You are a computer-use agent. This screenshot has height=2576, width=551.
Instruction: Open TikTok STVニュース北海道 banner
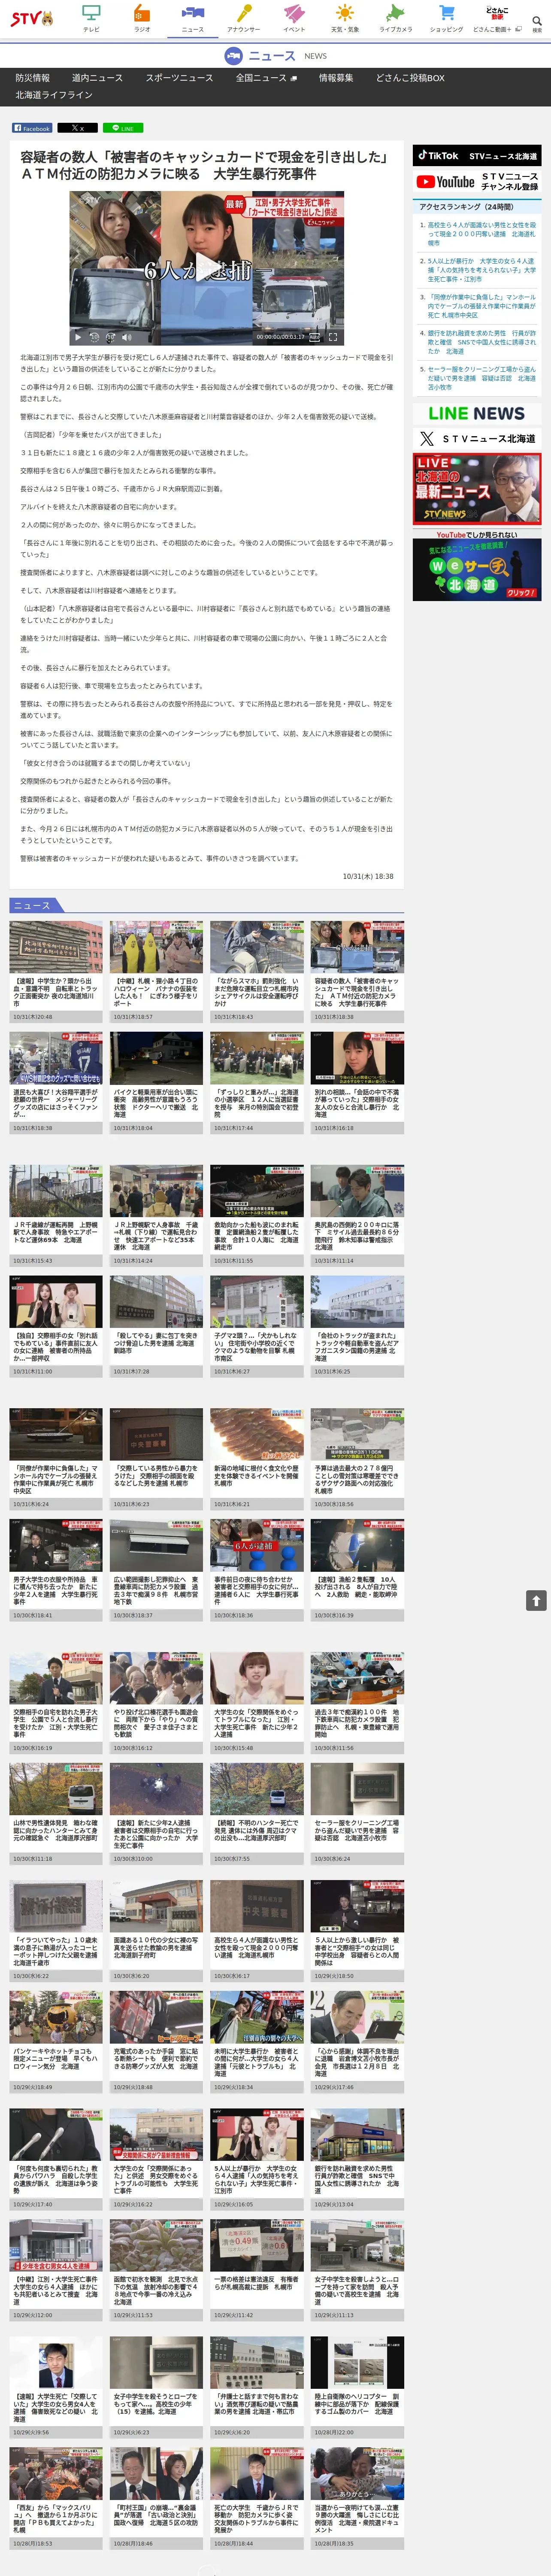(x=477, y=156)
